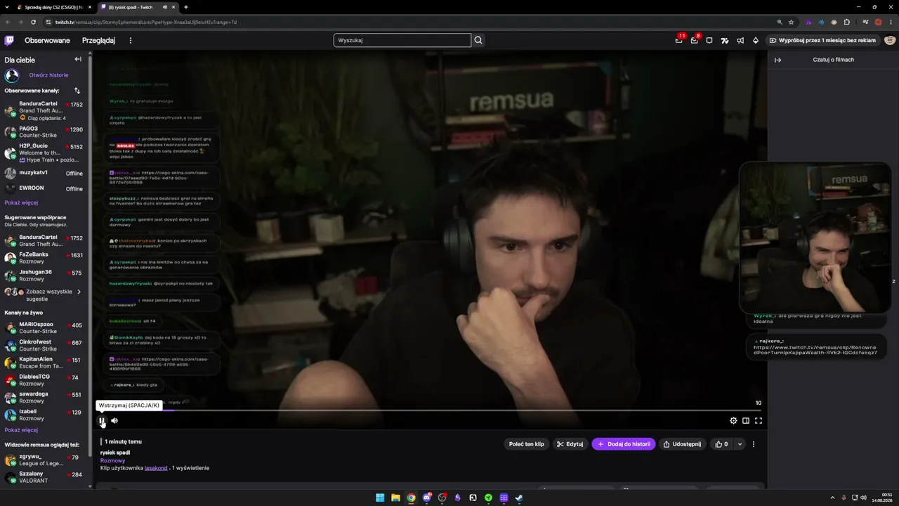This screenshot has width=899, height=506.
Task: Open the megaphone announcements icon
Action: (740, 40)
